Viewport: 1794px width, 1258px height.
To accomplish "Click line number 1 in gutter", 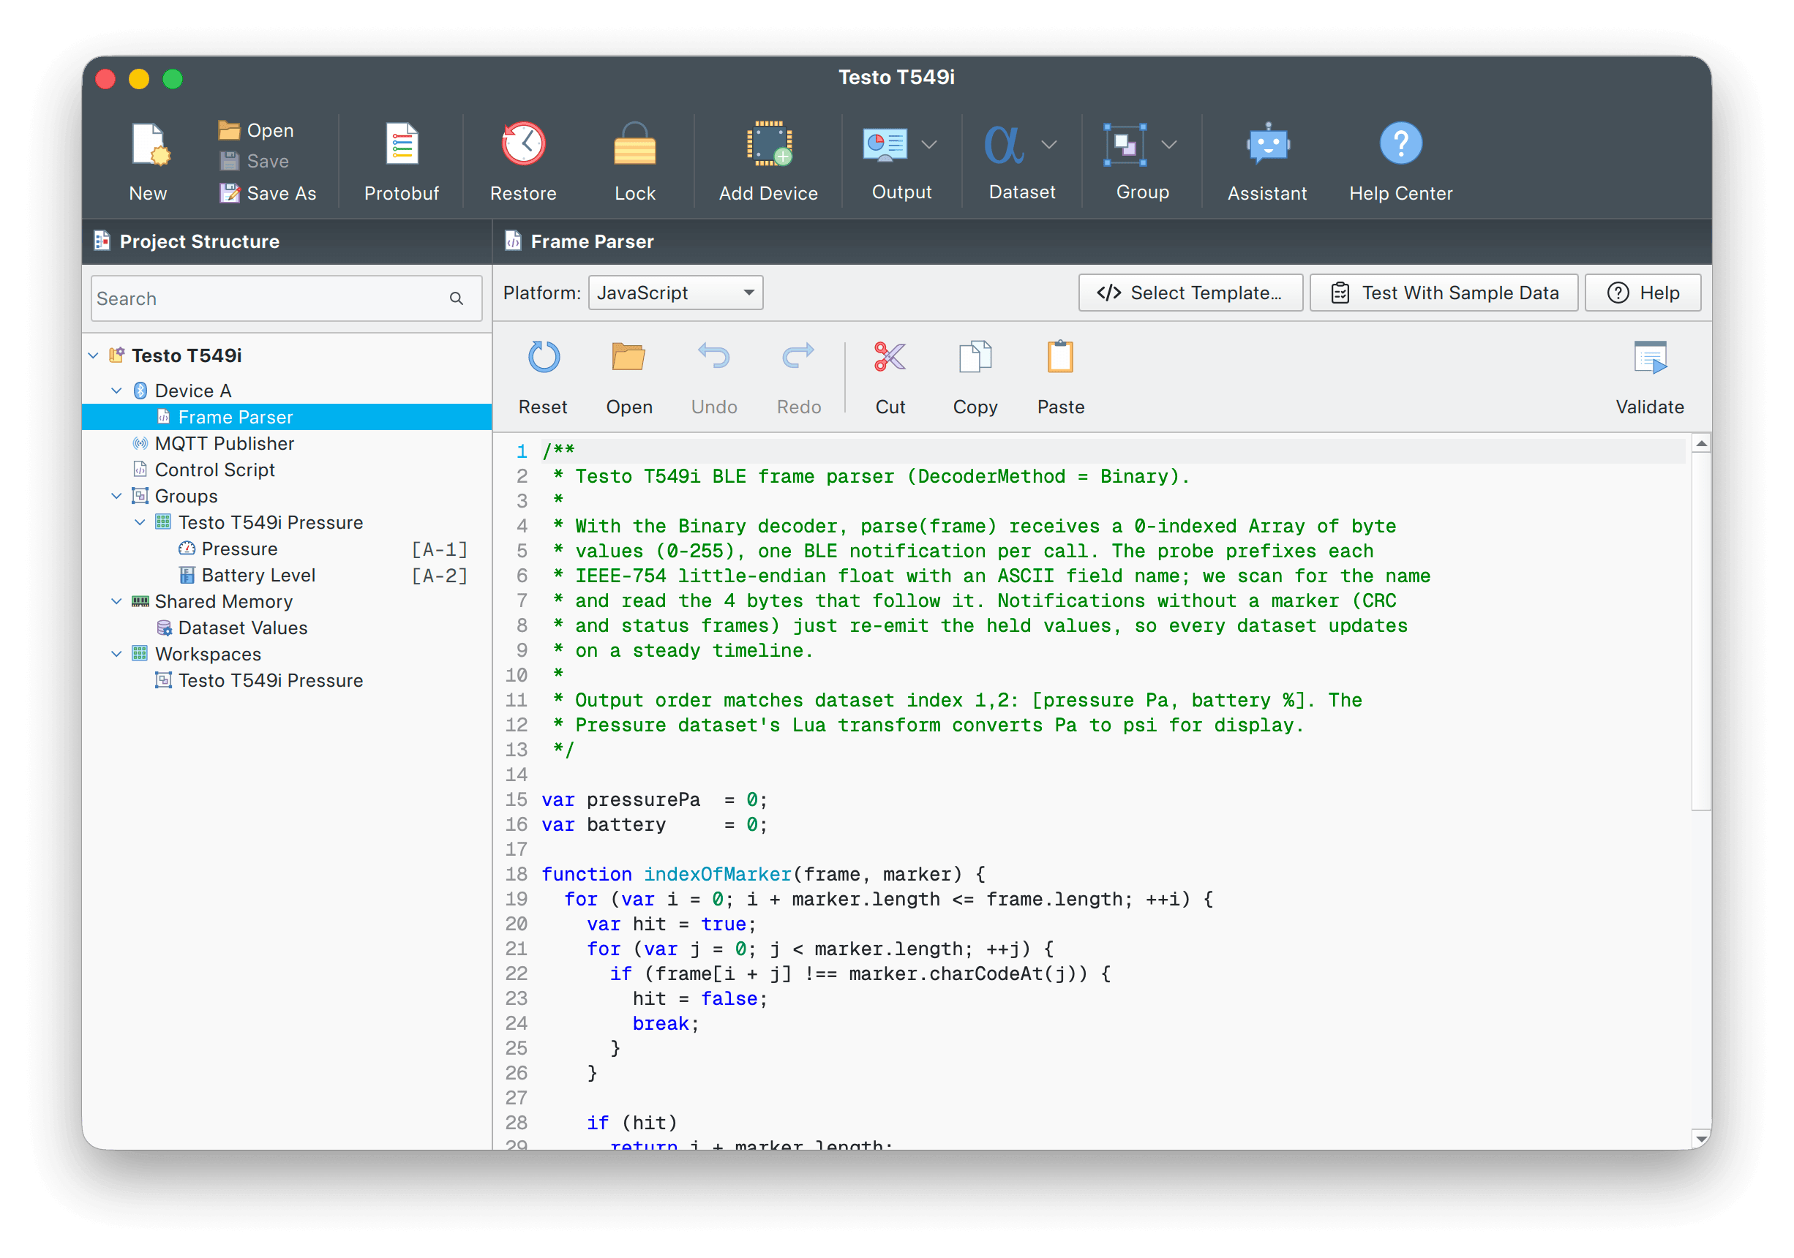I will click(521, 451).
